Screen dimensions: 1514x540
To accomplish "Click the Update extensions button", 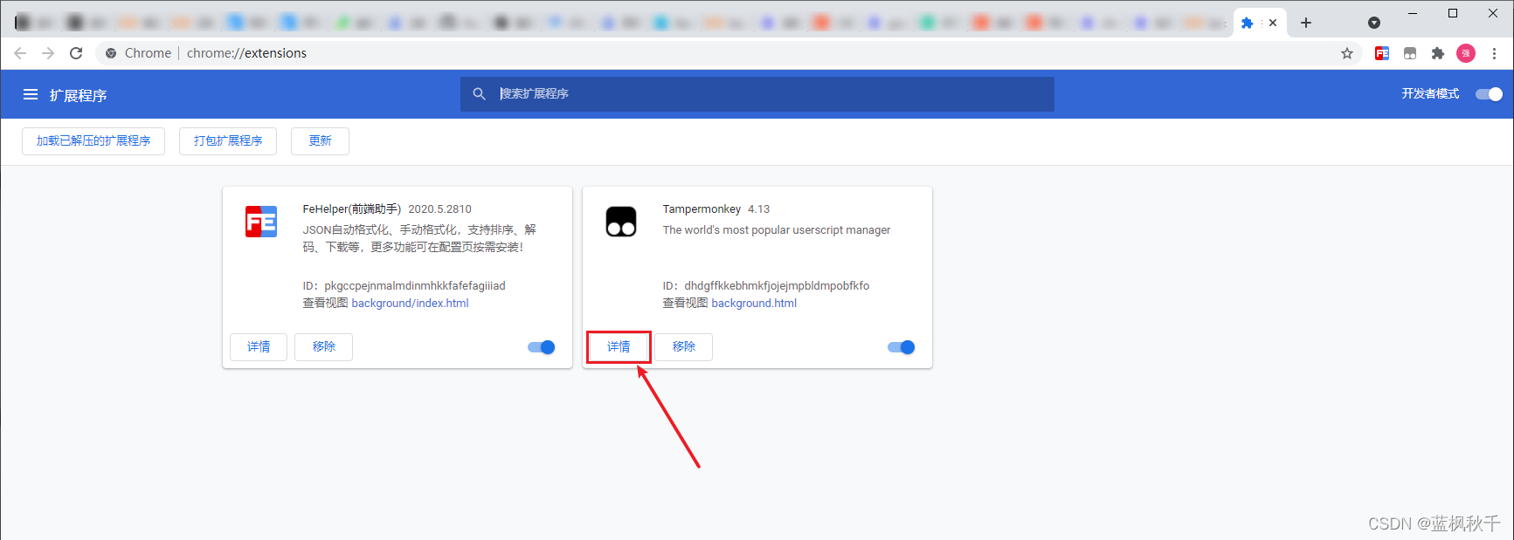I will pos(321,140).
